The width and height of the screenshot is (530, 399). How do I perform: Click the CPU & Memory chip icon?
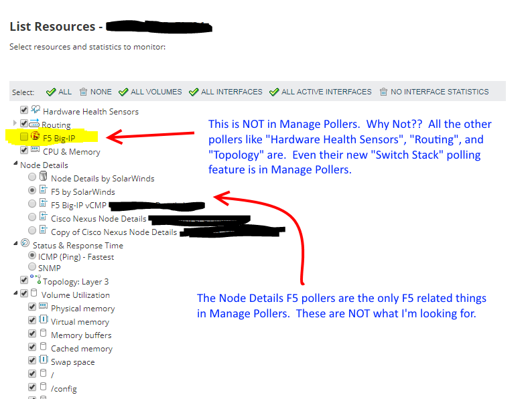pyautogui.click(x=35, y=149)
